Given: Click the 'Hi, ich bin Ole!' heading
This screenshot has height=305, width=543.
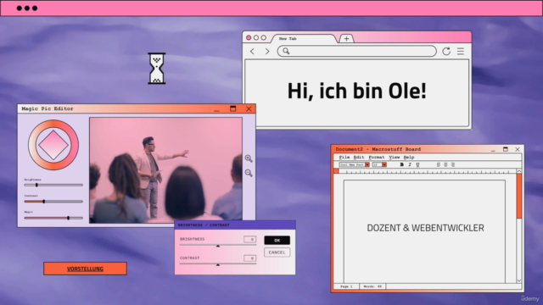Looking at the screenshot, I should click(x=356, y=91).
